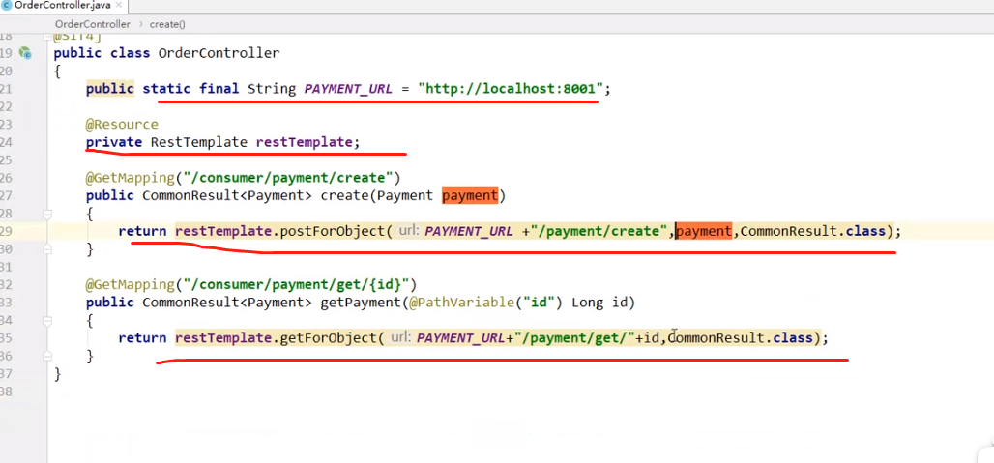
Task: Click the getForObject method call
Action: coord(328,337)
